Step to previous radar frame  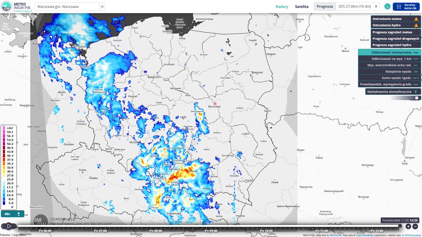point(3,227)
